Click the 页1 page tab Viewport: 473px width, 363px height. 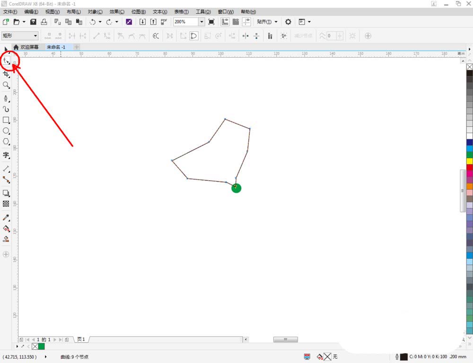[81, 339]
